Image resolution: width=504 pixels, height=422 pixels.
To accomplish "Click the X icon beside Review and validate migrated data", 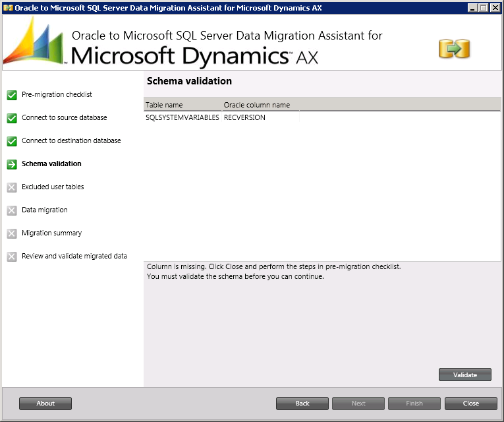I will click(x=12, y=256).
